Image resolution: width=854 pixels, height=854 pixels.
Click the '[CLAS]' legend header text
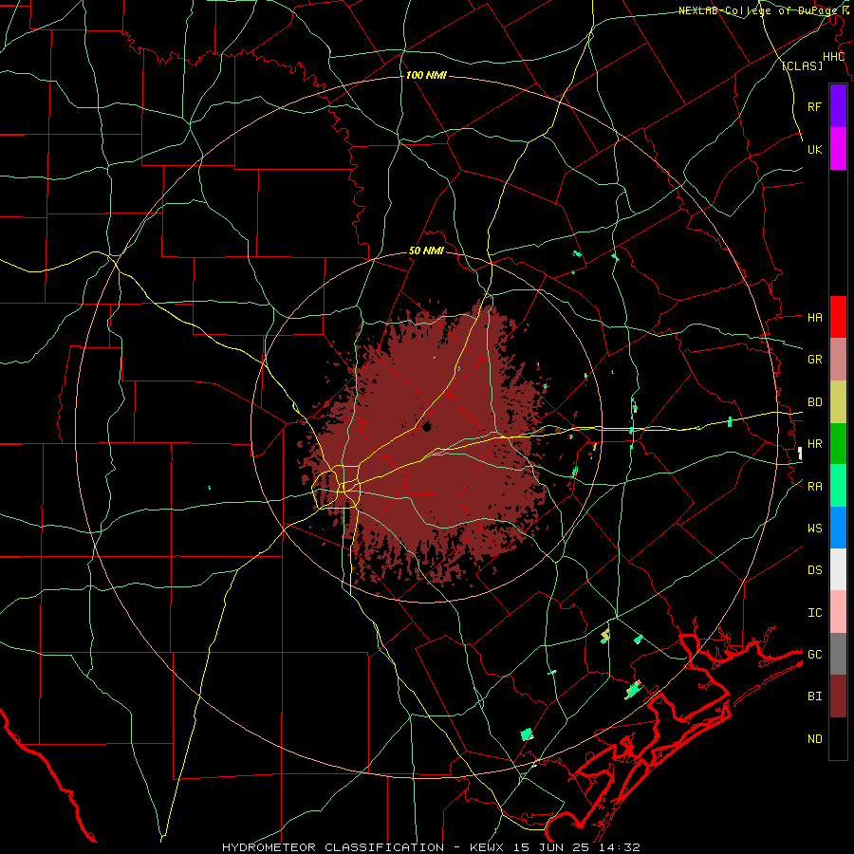tap(802, 66)
